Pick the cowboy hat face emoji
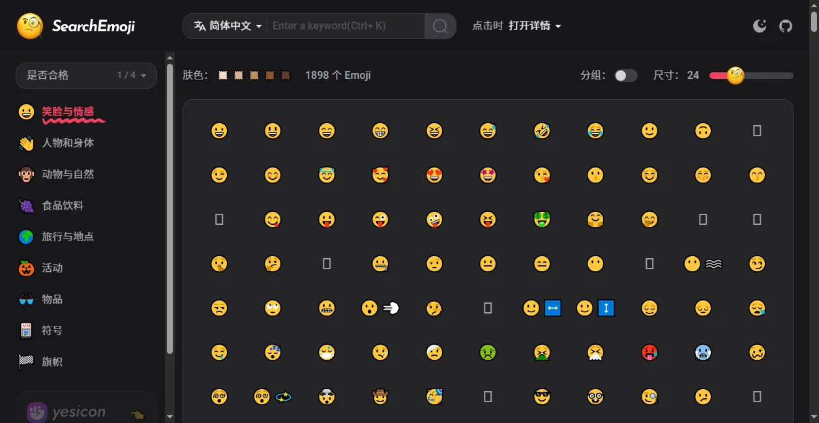819x423 pixels. (x=380, y=396)
